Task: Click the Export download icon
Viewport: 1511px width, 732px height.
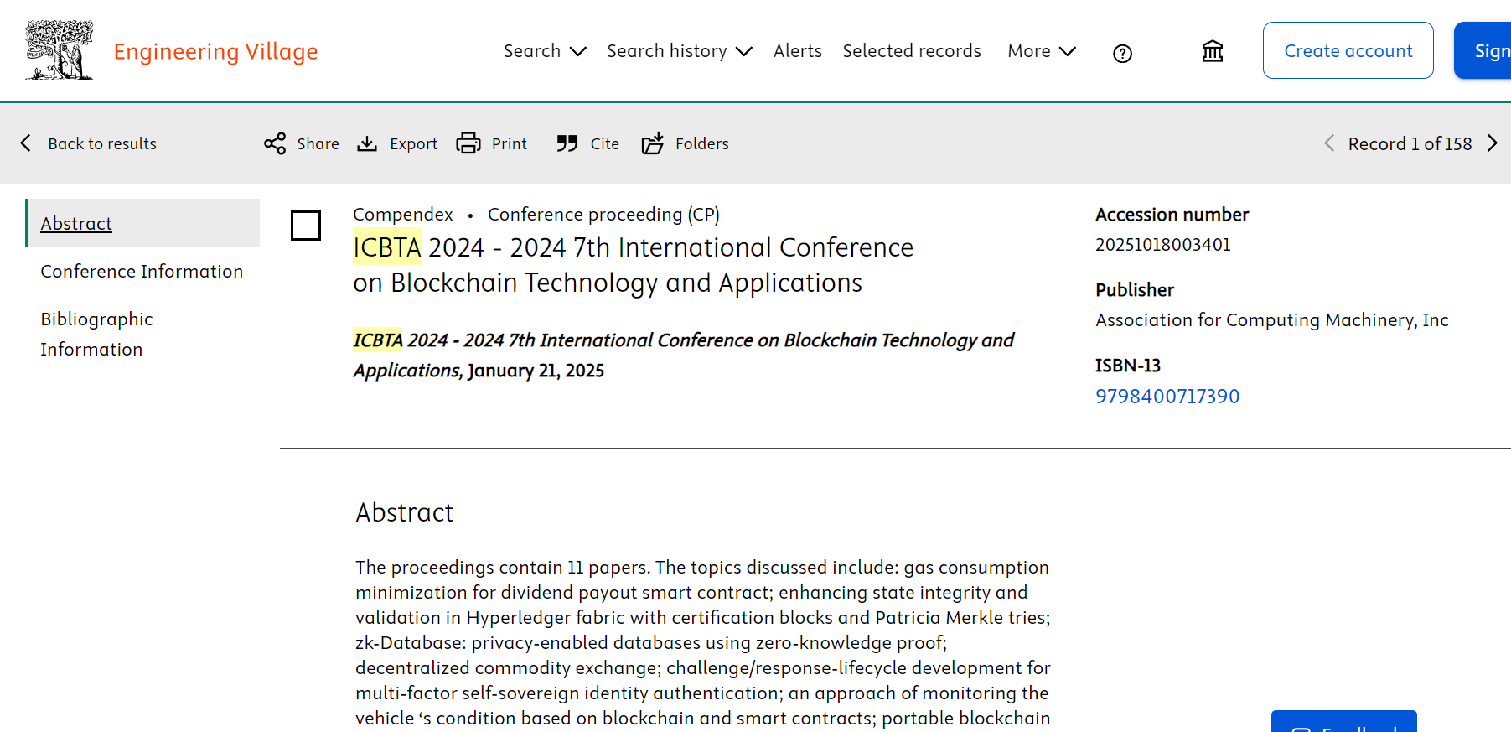Action: point(367,143)
